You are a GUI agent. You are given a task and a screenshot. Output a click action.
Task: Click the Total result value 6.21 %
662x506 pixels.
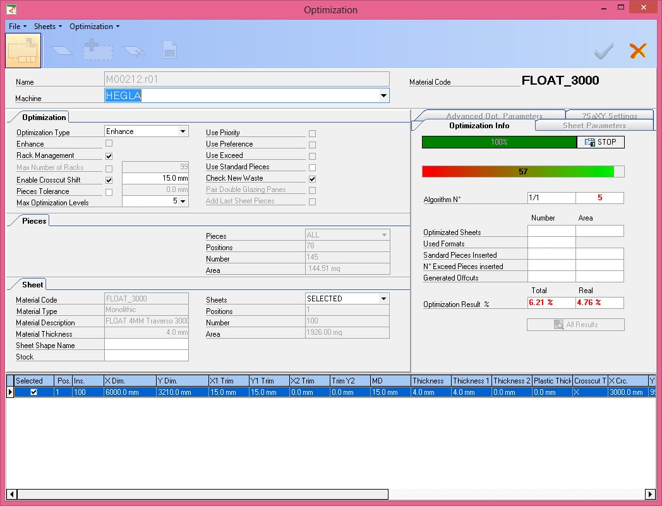[x=551, y=303]
